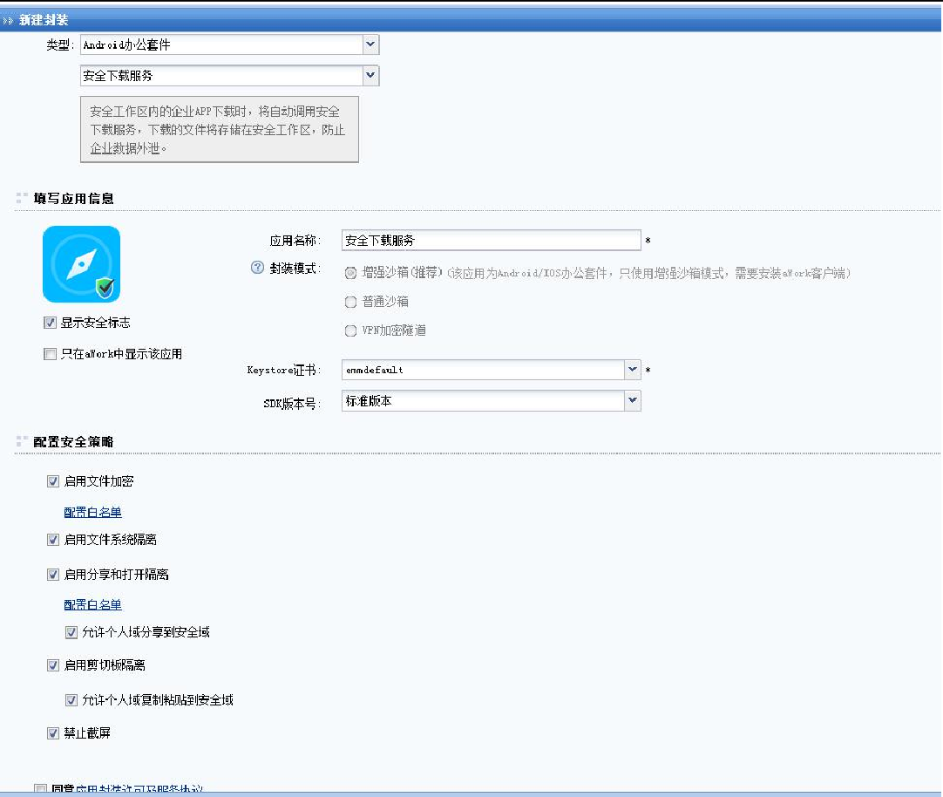Choose the 普通沙箱 radio option
This screenshot has width=943, height=797.
[x=350, y=302]
